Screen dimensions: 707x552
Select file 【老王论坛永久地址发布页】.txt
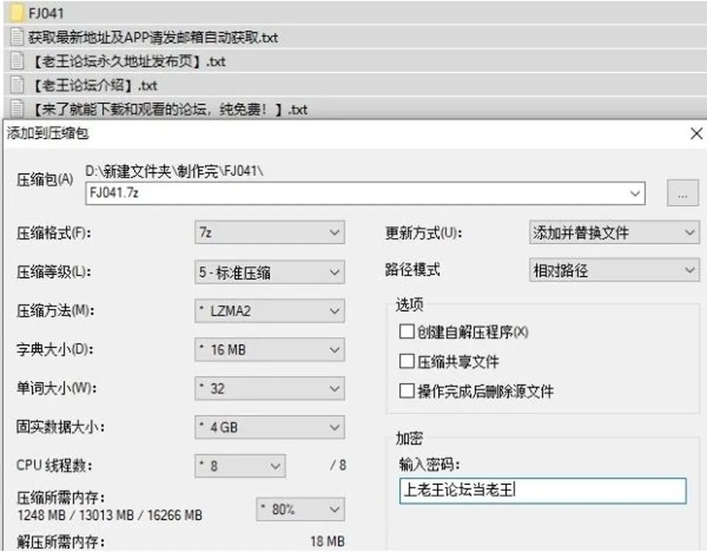[128, 61]
